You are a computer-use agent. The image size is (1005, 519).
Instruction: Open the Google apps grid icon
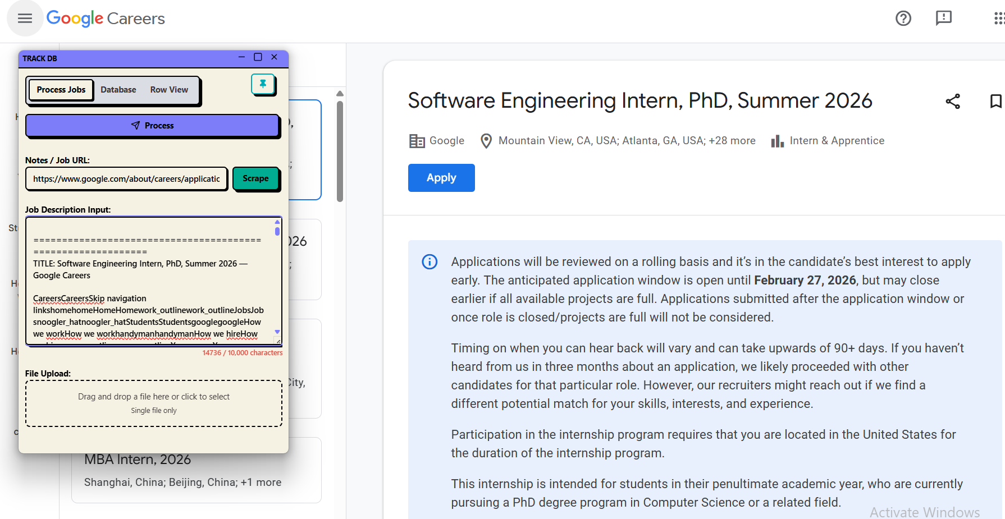998,19
